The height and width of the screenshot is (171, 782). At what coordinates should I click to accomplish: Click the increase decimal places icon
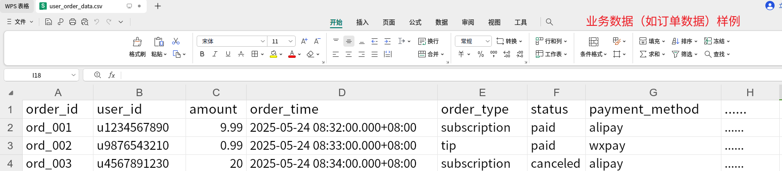(507, 54)
